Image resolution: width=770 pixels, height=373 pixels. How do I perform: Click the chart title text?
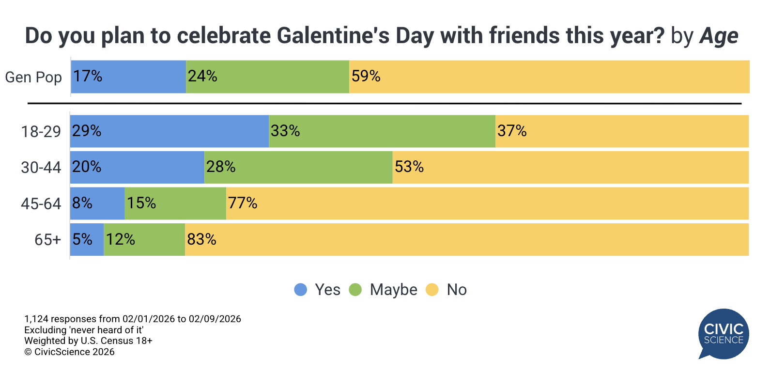[x=382, y=36]
